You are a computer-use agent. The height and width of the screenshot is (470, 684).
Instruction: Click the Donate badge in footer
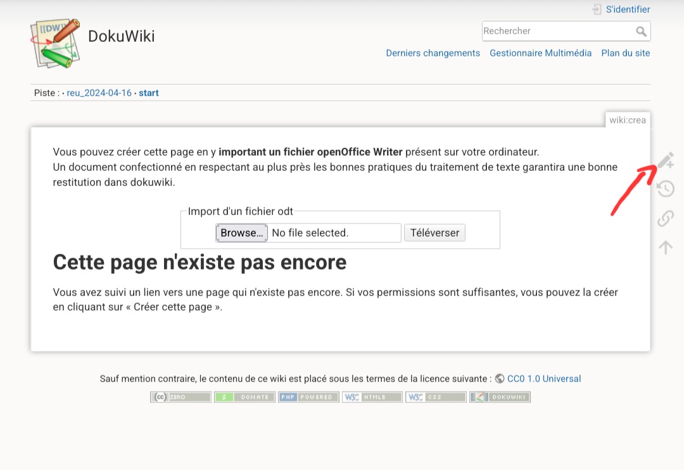pos(244,397)
